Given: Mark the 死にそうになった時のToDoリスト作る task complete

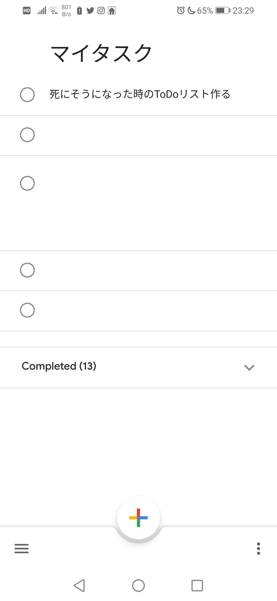Looking at the screenshot, I should point(27,95).
